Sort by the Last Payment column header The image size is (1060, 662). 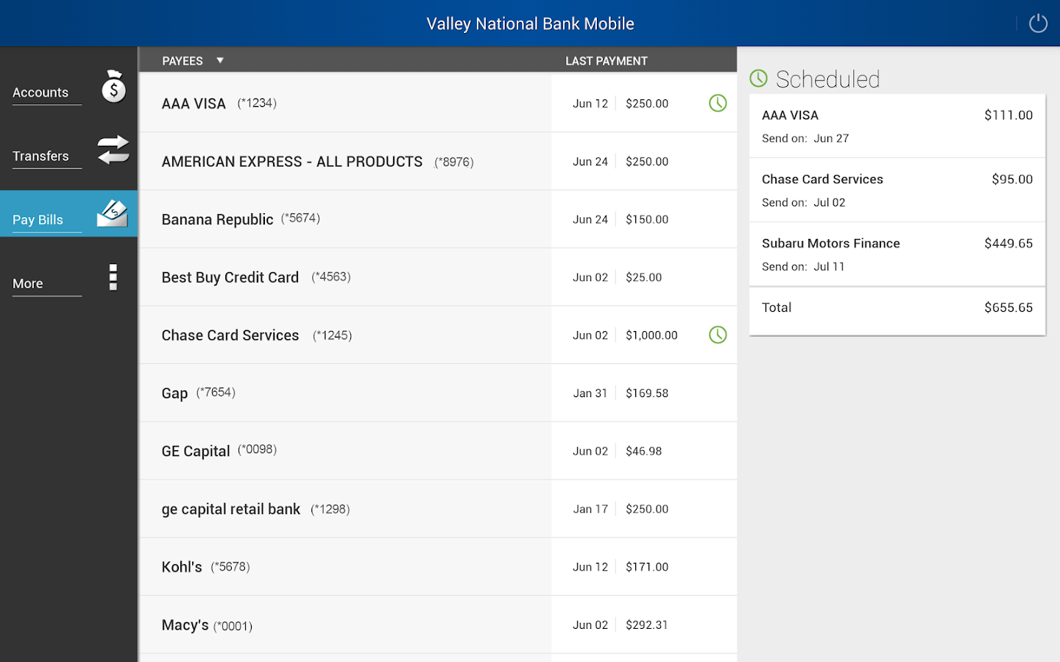[606, 61]
